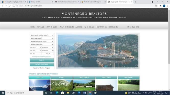This screenshot has width=170, height=95.
Task: Open 'Looking for something specific?' link
Action: coord(42,57)
